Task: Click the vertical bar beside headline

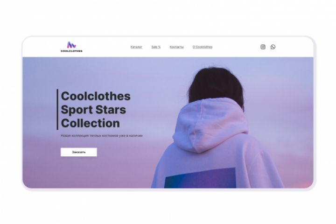Action: click(57, 109)
